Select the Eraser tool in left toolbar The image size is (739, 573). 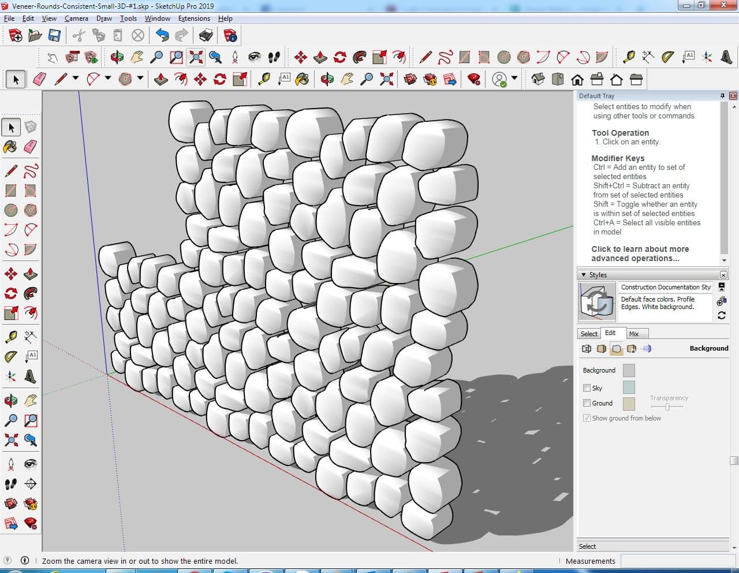[x=31, y=147]
